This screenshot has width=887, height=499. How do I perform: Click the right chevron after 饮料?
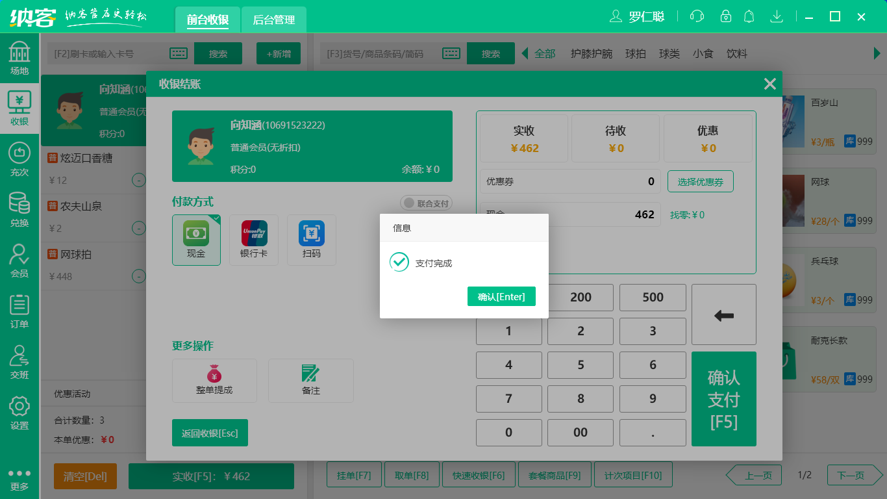(878, 54)
